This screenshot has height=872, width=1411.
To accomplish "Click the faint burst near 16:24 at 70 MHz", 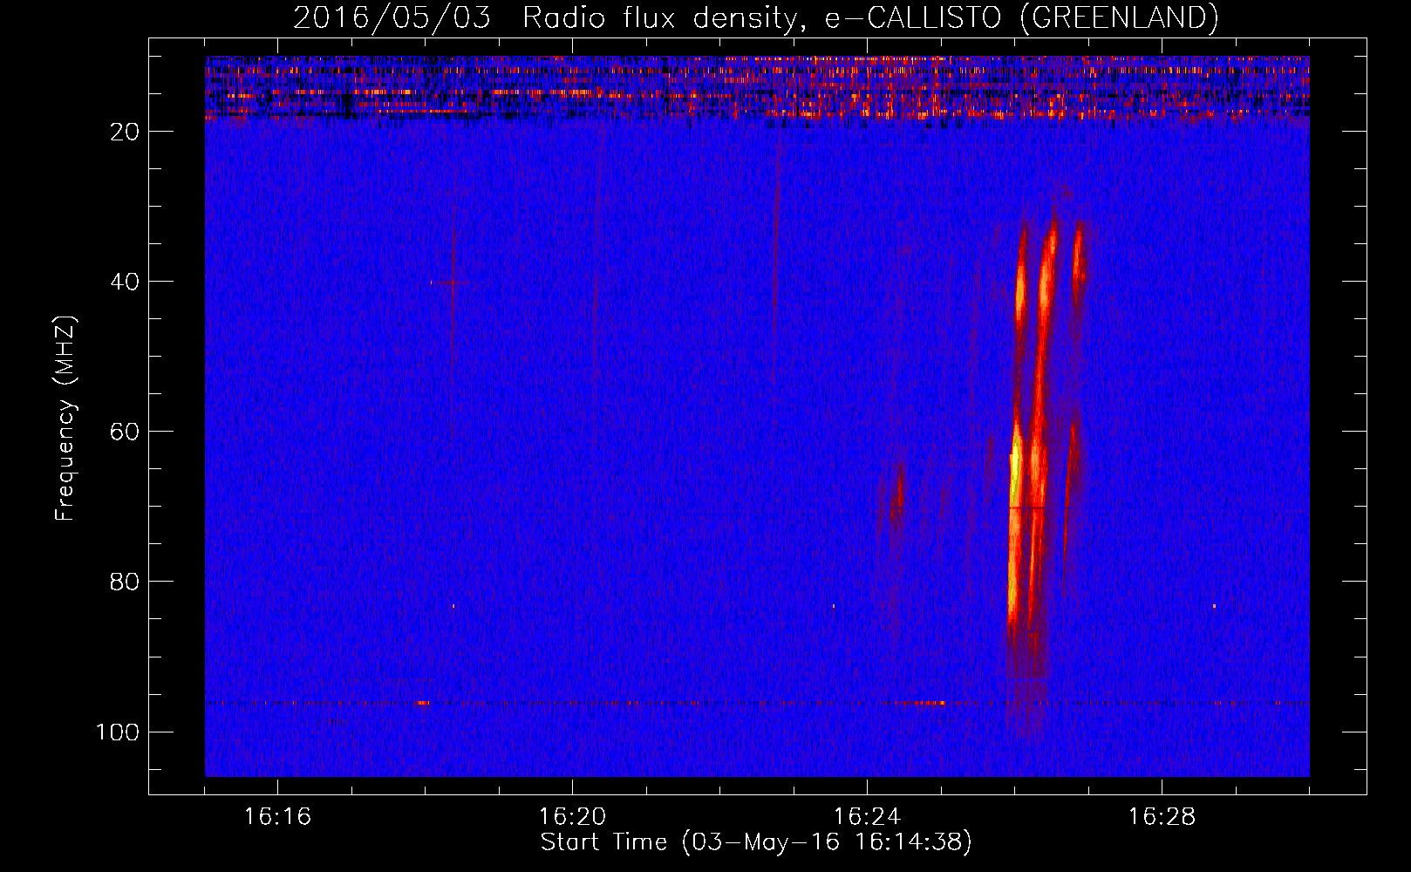I will [896, 497].
